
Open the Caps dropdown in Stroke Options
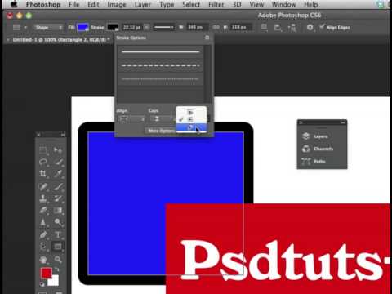pos(163,119)
